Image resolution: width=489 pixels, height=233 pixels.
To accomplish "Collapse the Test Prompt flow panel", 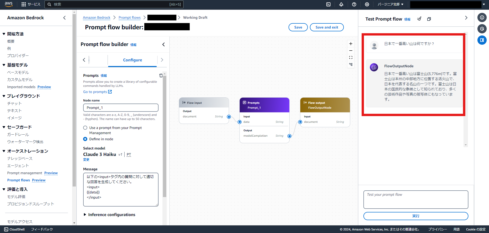I will coord(466,18).
